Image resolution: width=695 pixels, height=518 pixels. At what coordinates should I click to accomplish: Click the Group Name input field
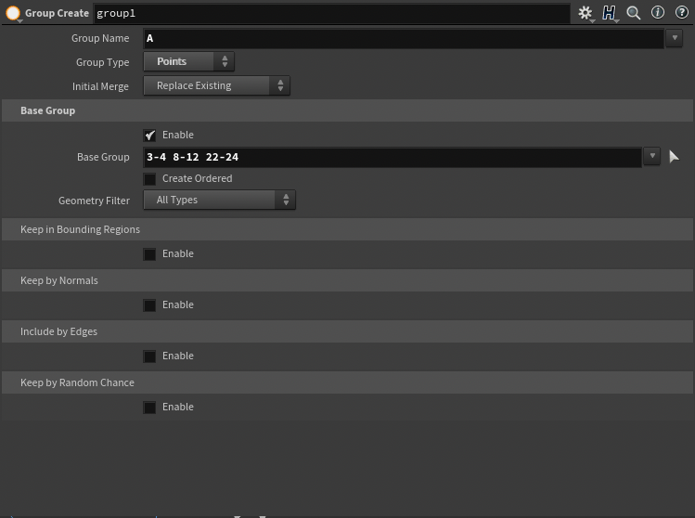click(x=404, y=38)
